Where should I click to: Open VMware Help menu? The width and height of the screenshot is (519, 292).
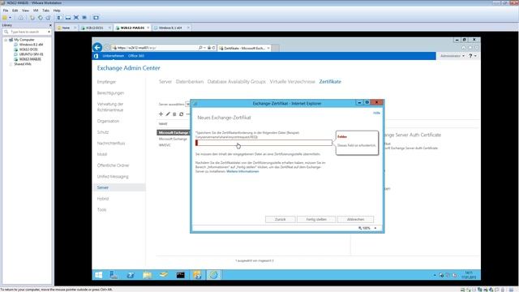[x=57, y=11]
